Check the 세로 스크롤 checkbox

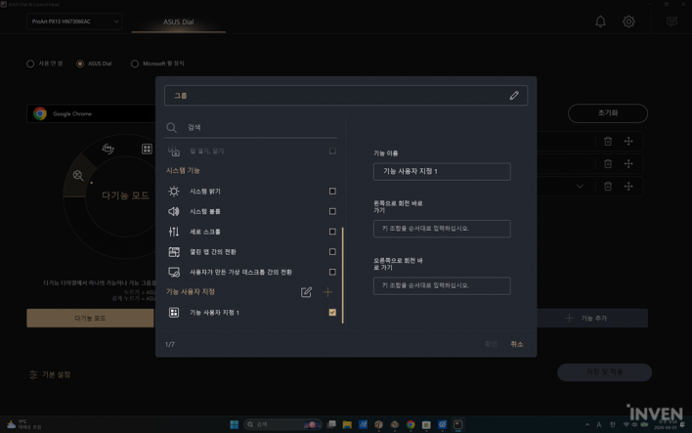(x=332, y=232)
